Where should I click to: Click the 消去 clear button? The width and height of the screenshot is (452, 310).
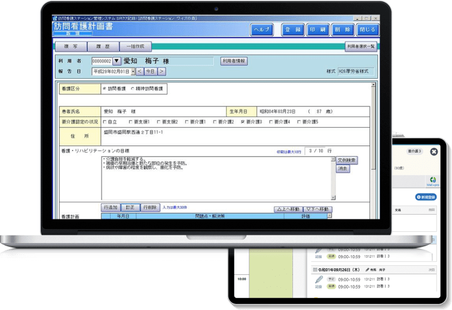(x=343, y=169)
